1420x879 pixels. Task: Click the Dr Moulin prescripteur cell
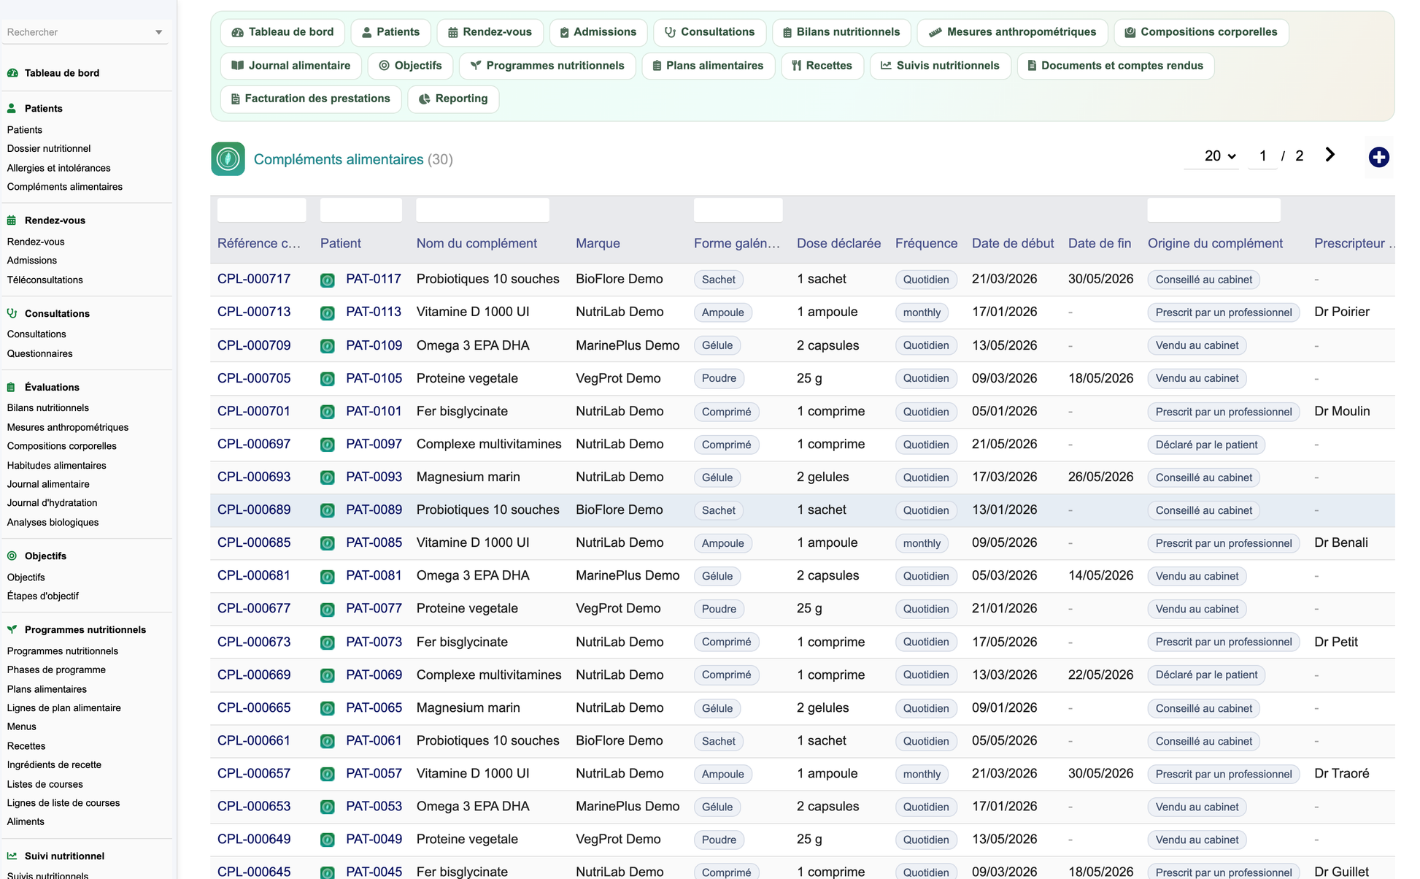pyautogui.click(x=1342, y=411)
